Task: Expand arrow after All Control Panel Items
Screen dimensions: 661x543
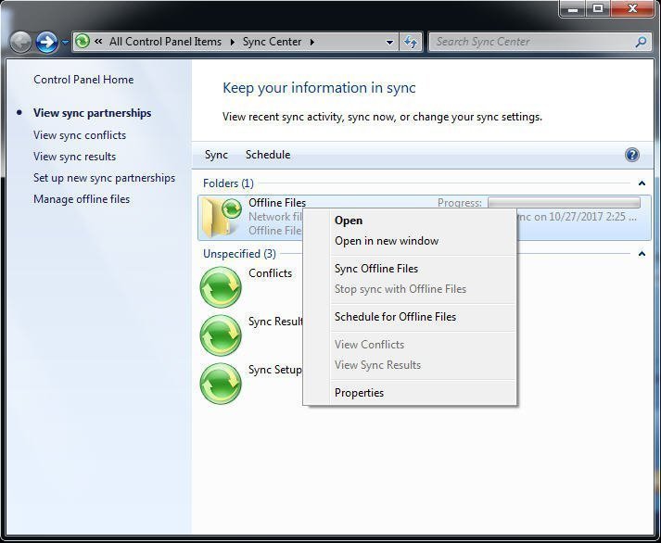Action: [x=233, y=42]
